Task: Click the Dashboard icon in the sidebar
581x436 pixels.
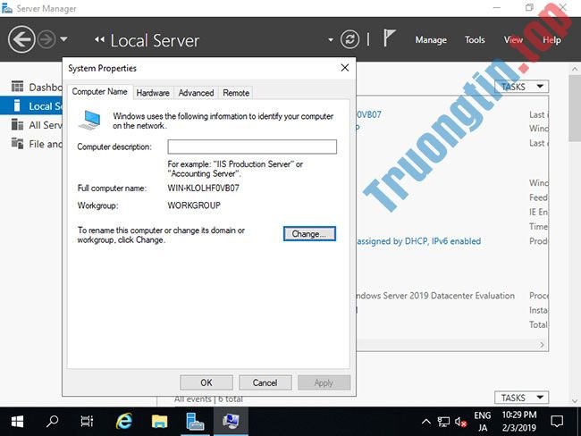Action: [17, 87]
